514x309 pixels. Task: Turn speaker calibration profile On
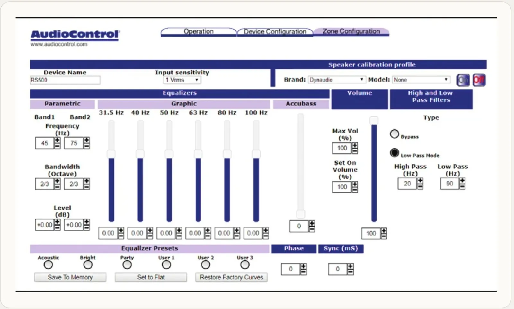tap(463, 80)
